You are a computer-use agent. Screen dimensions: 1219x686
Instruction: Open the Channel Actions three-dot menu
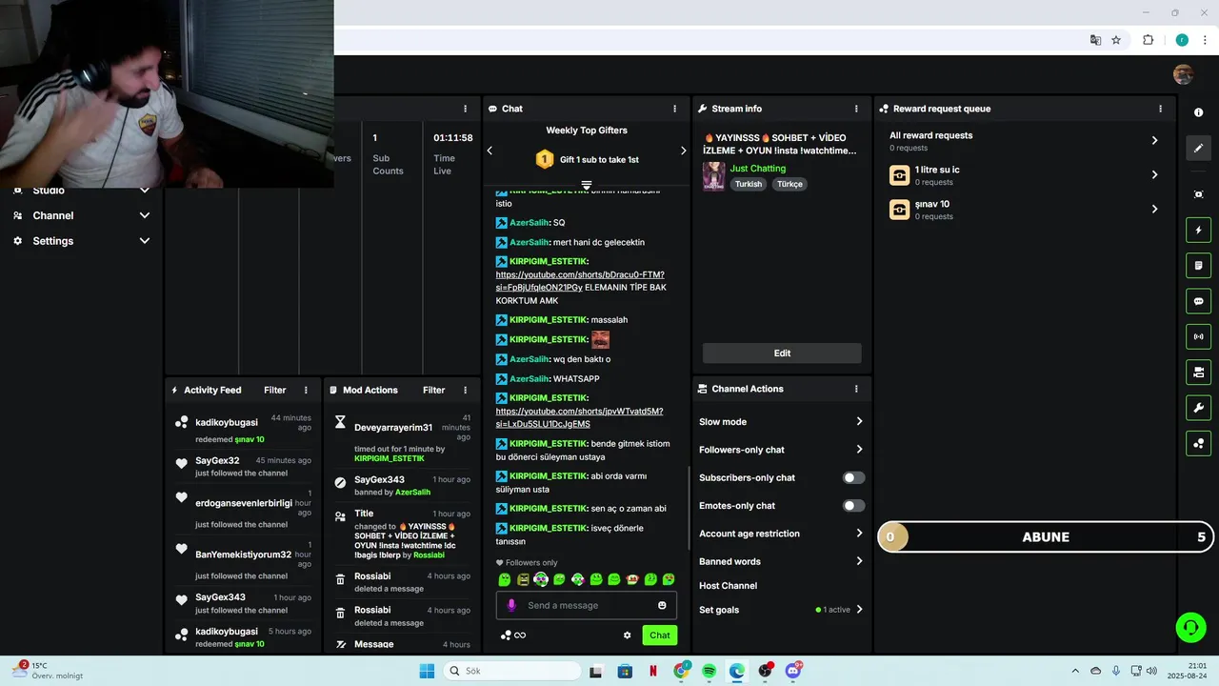(x=856, y=389)
